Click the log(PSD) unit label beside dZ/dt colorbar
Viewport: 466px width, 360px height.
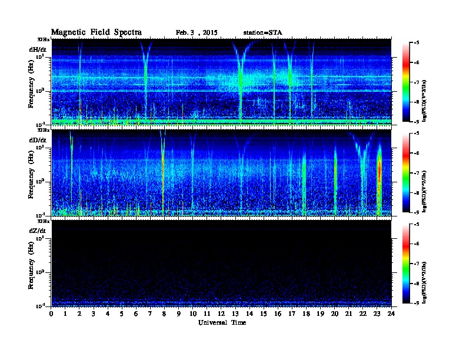point(424,282)
